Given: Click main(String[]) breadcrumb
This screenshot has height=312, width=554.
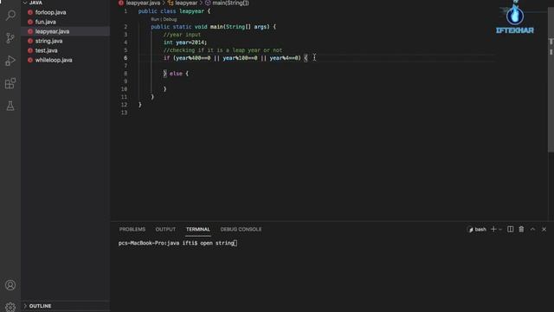Looking at the screenshot, I should click(x=230, y=3).
